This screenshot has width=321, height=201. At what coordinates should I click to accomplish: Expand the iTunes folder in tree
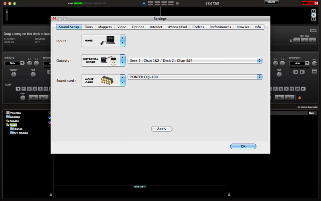9,129
